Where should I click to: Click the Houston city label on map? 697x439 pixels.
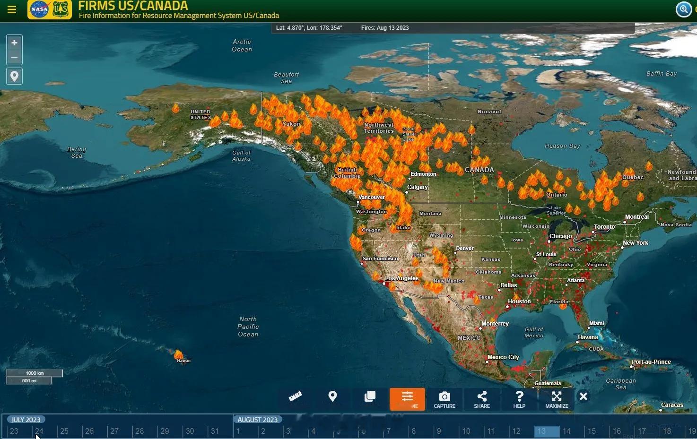pyautogui.click(x=519, y=301)
